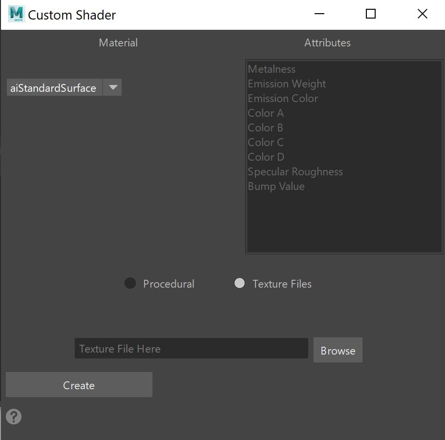This screenshot has width=445, height=440.
Task: Choose Color A from attributes list
Action: 266,113
